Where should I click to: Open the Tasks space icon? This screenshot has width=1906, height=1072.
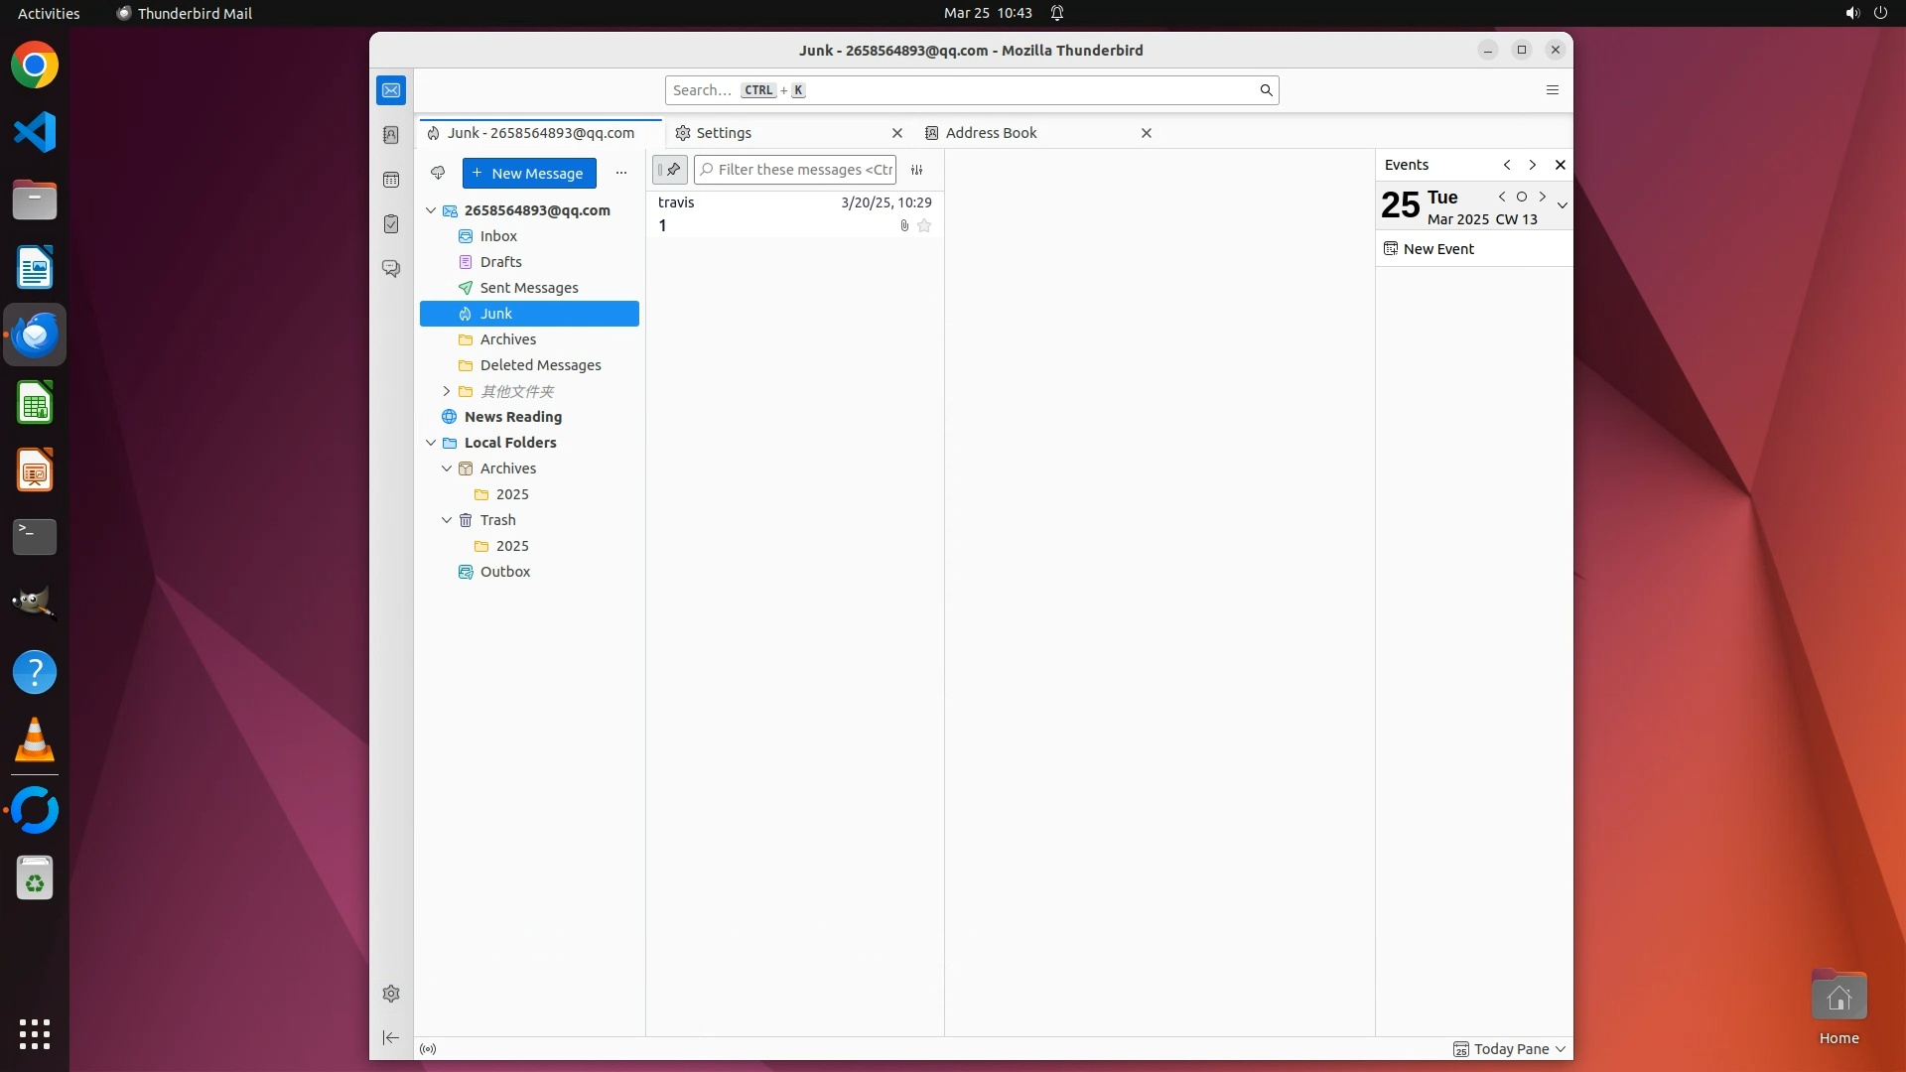(391, 224)
